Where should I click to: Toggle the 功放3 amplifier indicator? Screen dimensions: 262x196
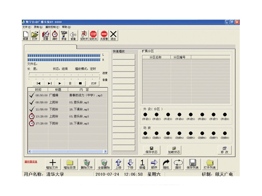169,134
